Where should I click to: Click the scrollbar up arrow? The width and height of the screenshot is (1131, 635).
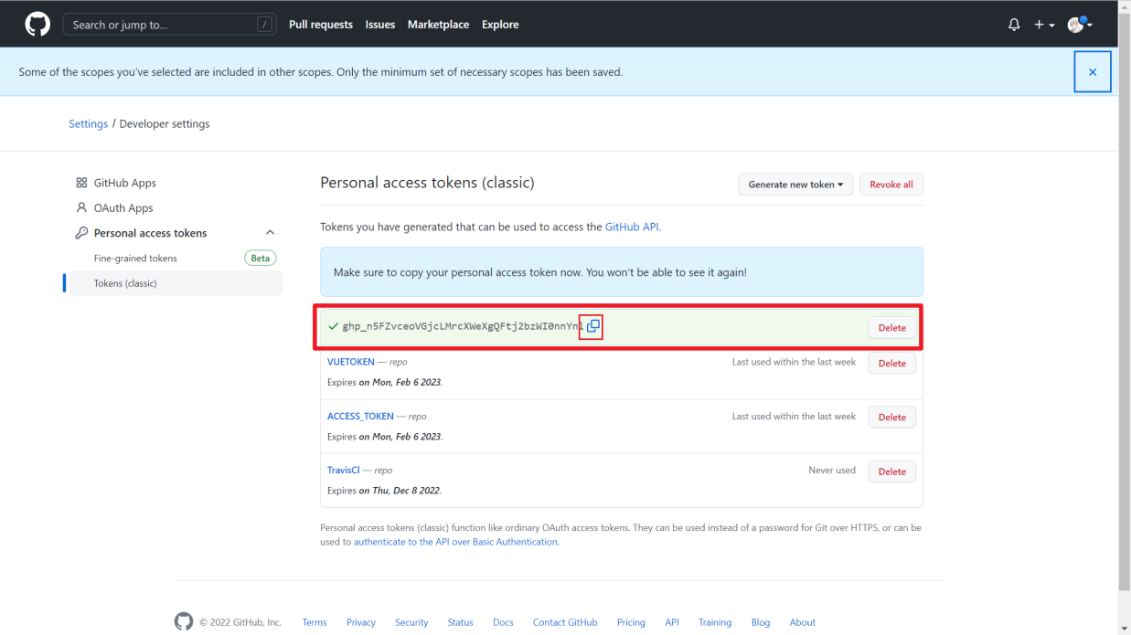(1125, 5)
